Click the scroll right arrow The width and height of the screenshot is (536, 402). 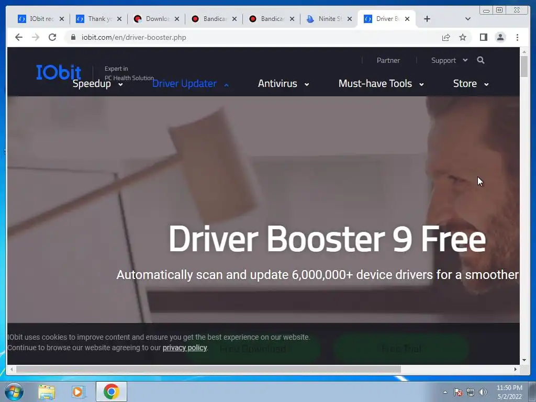(x=516, y=369)
